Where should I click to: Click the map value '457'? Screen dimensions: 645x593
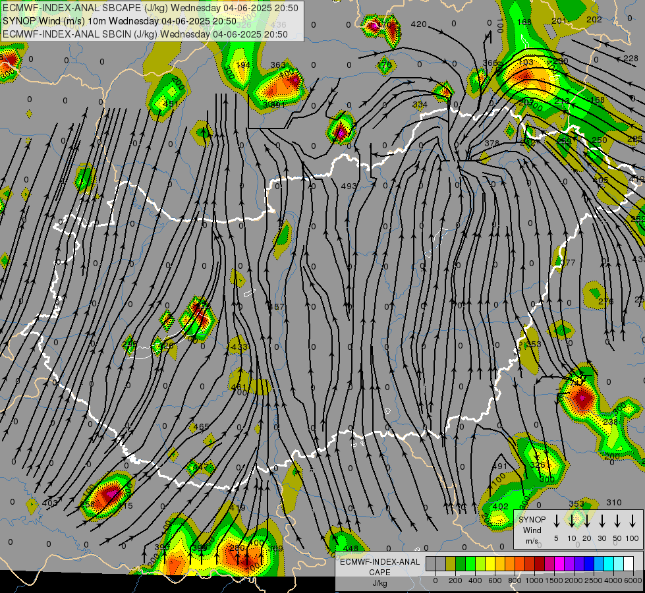click(x=276, y=306)
